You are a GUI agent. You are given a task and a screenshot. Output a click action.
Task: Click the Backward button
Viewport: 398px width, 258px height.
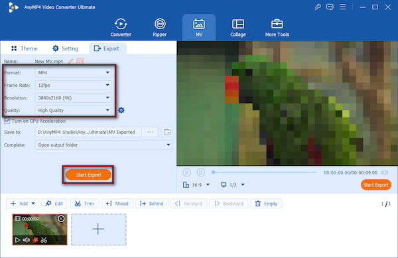229,204
